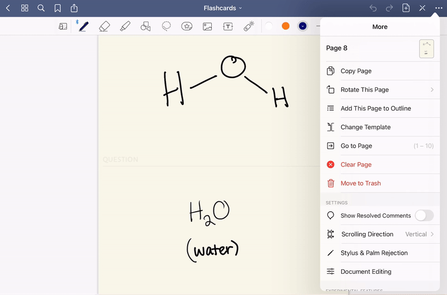Click the Page 8 thumbnail preview
Screen dimensions: 447x295
[426, 49]
